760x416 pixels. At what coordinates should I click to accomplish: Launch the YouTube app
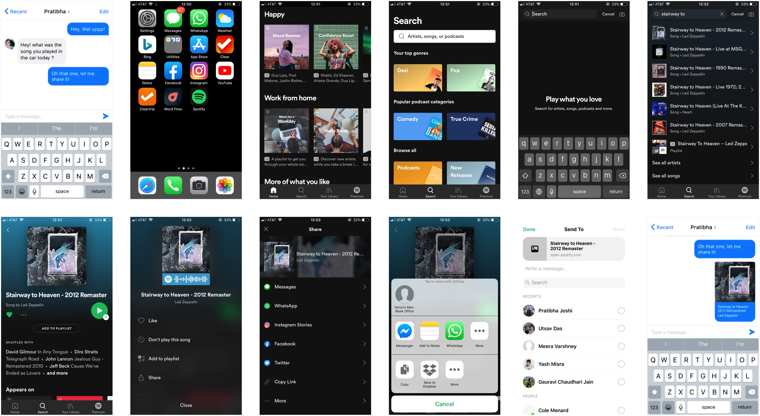(x=225, y=71)
